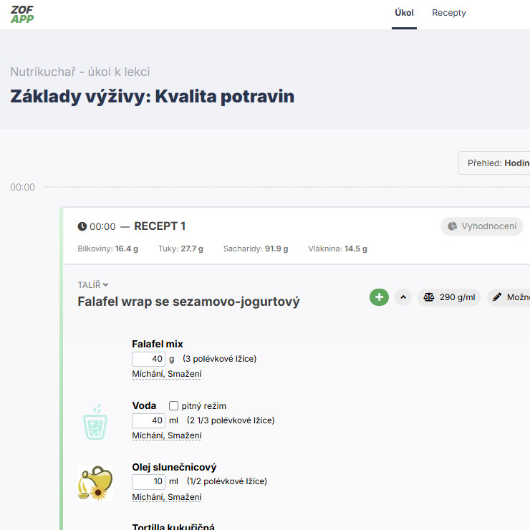Collapse the recipe with the chevron-up button
The height and width of the screenshot is (530, 530).
(403, 297)
